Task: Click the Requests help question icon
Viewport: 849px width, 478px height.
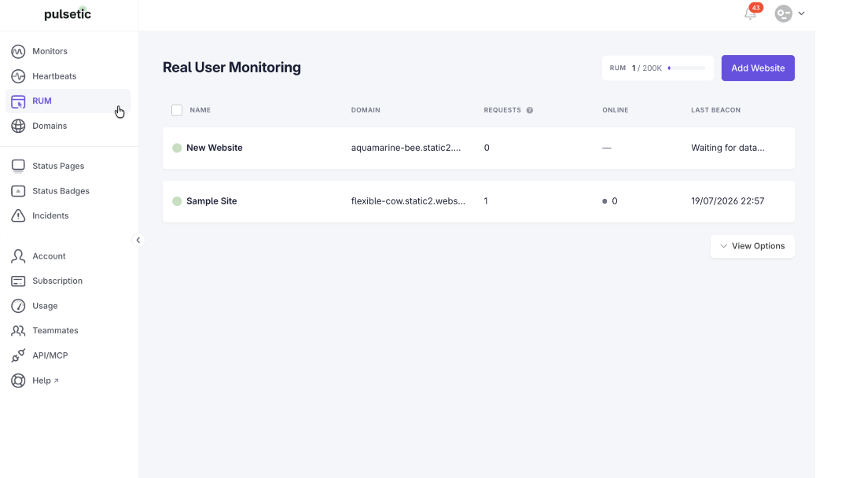Action: (530, 110)
